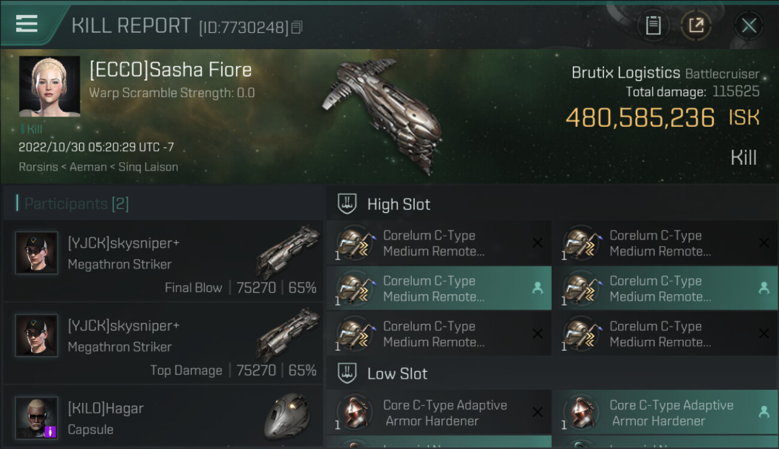This screenshot has width=779, height=449.
Task: Select the Megathron Striker Top Damage entry
Action: (x=163, y=344)
